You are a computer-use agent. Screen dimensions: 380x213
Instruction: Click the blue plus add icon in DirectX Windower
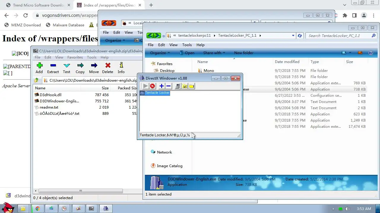click(x=161, y=86)
